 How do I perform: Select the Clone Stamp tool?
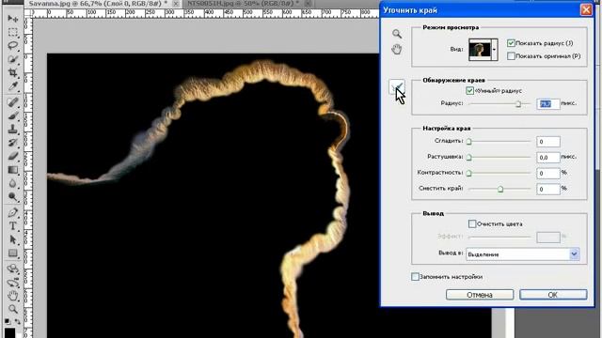[12, 130]
